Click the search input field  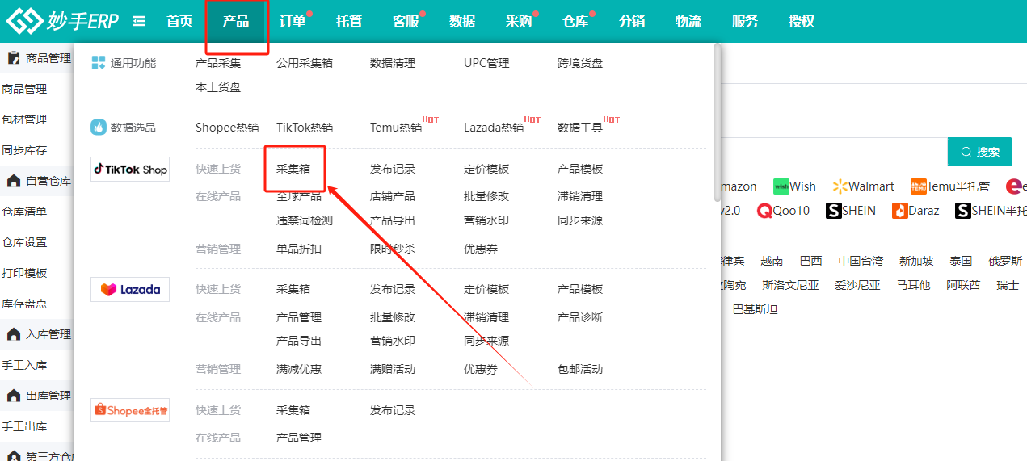[834, 152]
